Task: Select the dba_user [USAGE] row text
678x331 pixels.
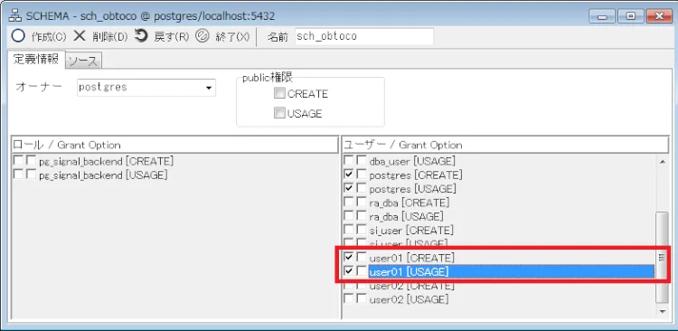Action: click(412, 161)
